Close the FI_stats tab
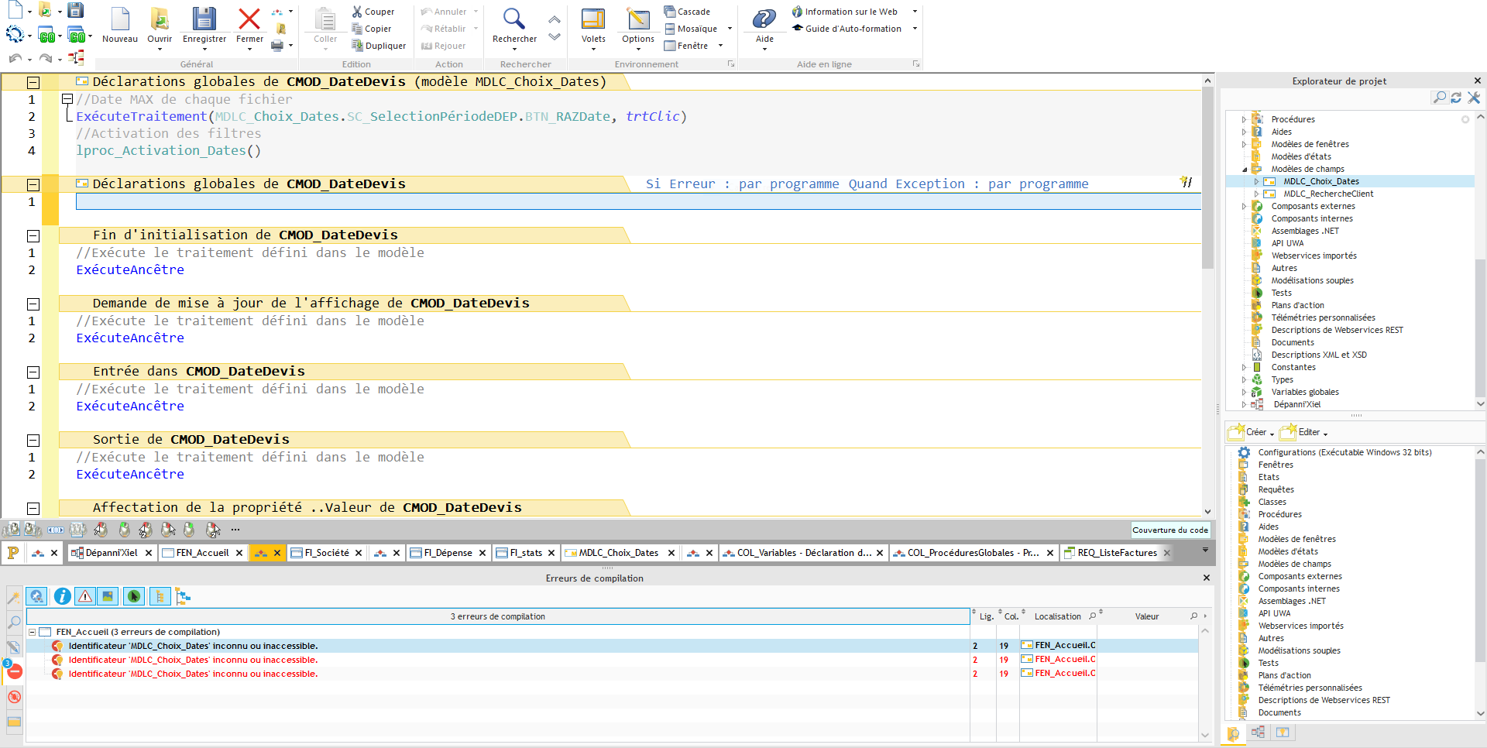The width and height of the screenshot is (1487, 748). pyautogui.click(x=551, y=553)
